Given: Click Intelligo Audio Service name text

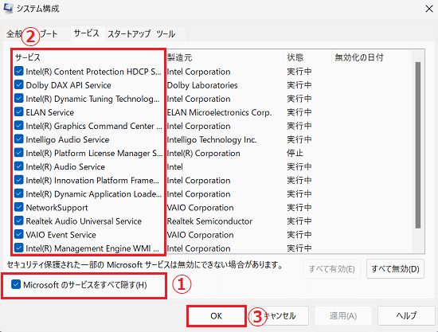Looking at the screenshot, I should click(68, 139).
